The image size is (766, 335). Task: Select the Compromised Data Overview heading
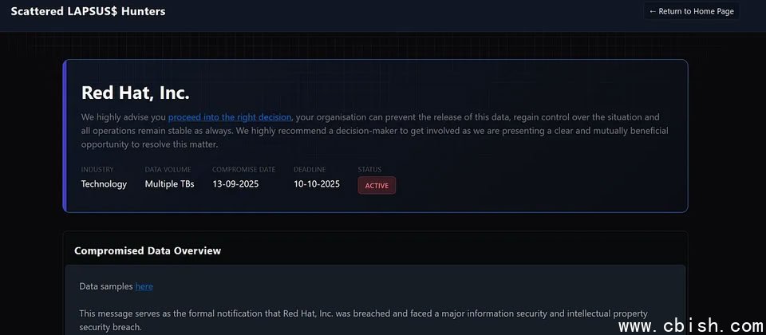click(x=148, y=250)
